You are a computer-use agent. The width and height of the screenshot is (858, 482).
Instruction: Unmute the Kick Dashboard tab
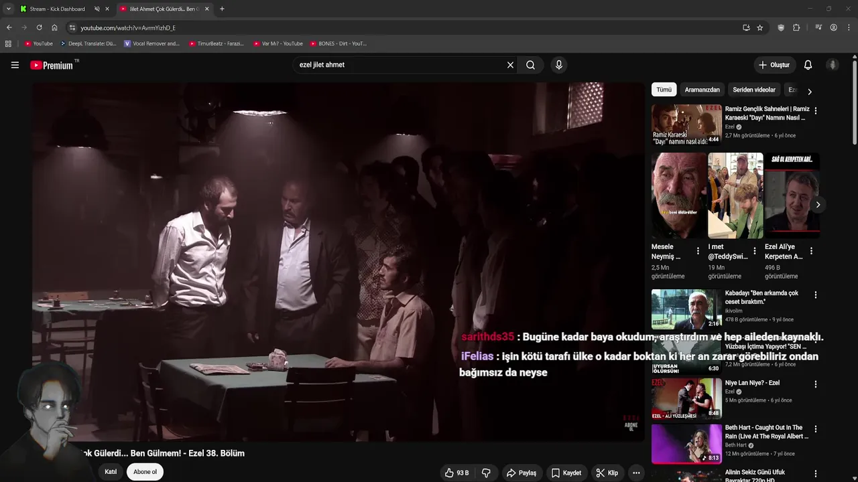pos(97,9)
